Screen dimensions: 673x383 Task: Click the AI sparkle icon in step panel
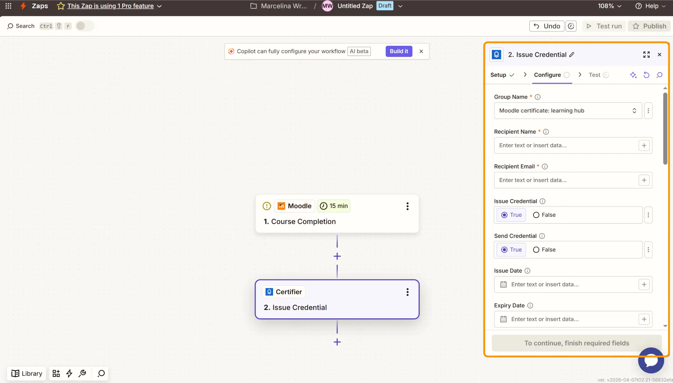(633, 75)
